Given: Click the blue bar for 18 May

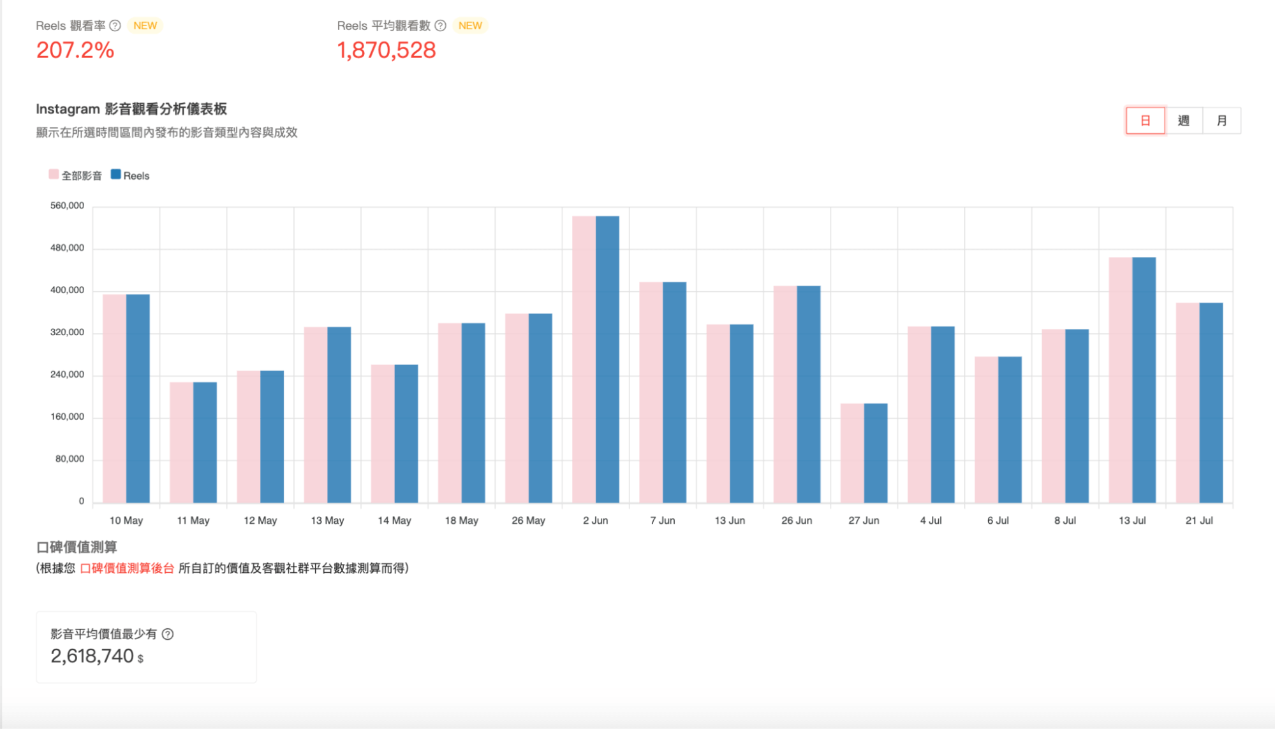Looking at the screenshot, I should point(473,413).
